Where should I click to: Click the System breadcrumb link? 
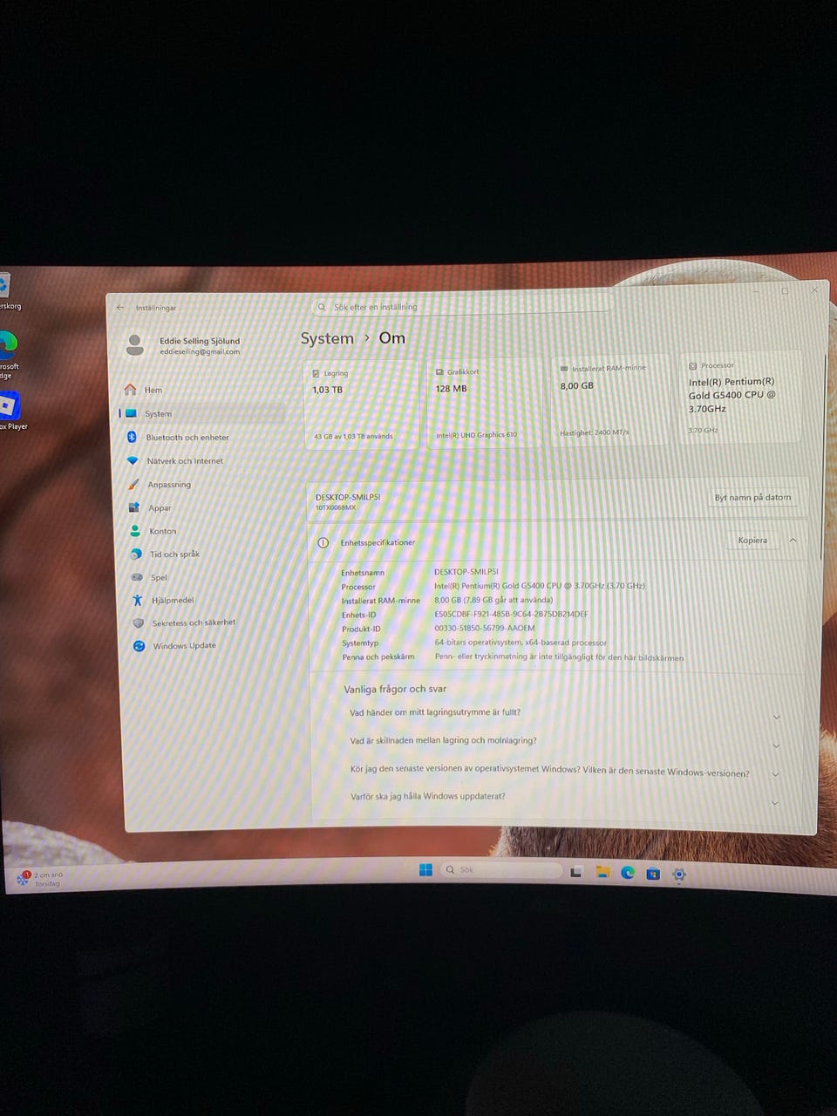click(327, 338)
